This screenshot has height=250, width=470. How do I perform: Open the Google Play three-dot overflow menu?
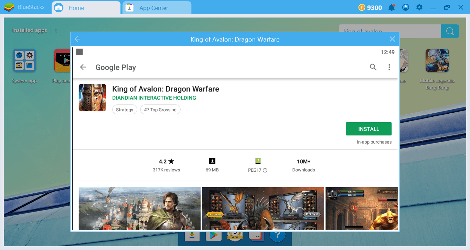pos(389,67)
